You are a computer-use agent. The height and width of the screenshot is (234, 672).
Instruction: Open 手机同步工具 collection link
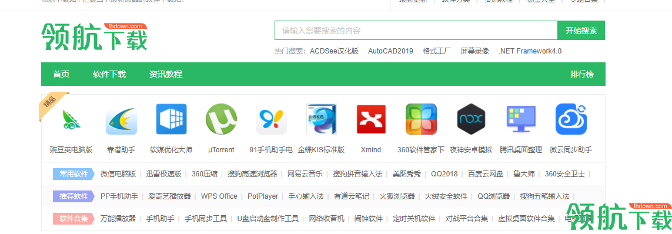tap(206, 219)
